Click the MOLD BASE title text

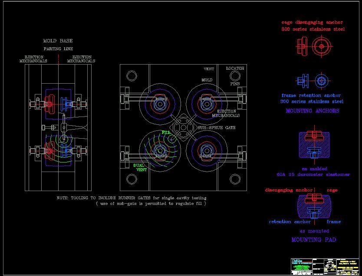58,41
